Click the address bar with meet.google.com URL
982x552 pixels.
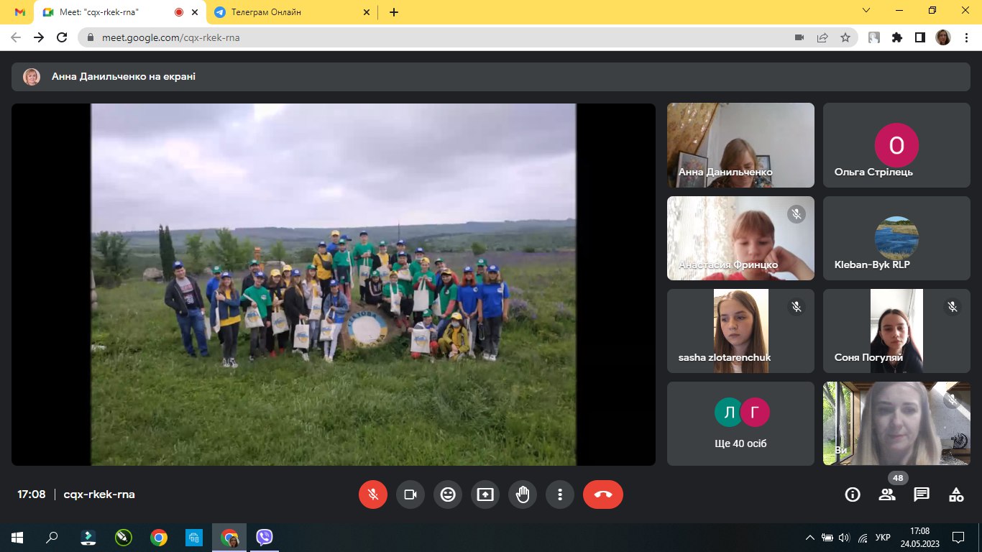click(x=431, y=37)
